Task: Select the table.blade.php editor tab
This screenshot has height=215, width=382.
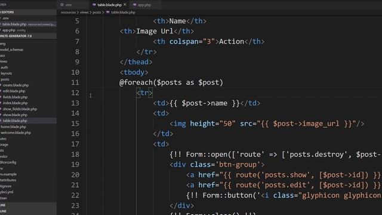Action: (x=109, y=5)
